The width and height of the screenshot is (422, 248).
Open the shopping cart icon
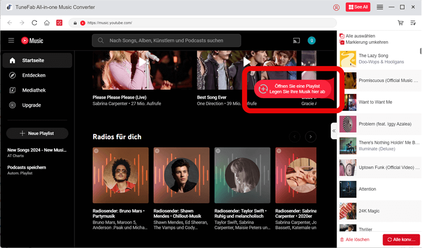pyautogui.click(x=400, y=23)
